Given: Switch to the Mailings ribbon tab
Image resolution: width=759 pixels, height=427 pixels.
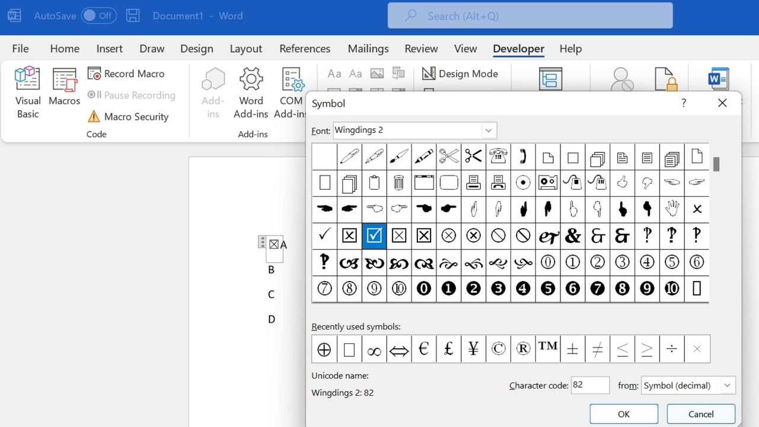Looking at the screenshot, I should tap(368, 49).
